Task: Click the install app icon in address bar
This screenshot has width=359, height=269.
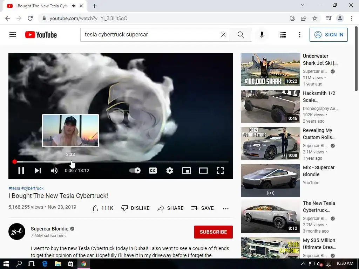Action: click(x=292, y=18)
